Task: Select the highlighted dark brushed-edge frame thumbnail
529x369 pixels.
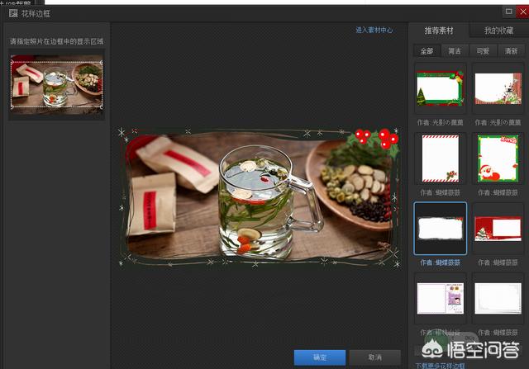Action: point(441,229)
